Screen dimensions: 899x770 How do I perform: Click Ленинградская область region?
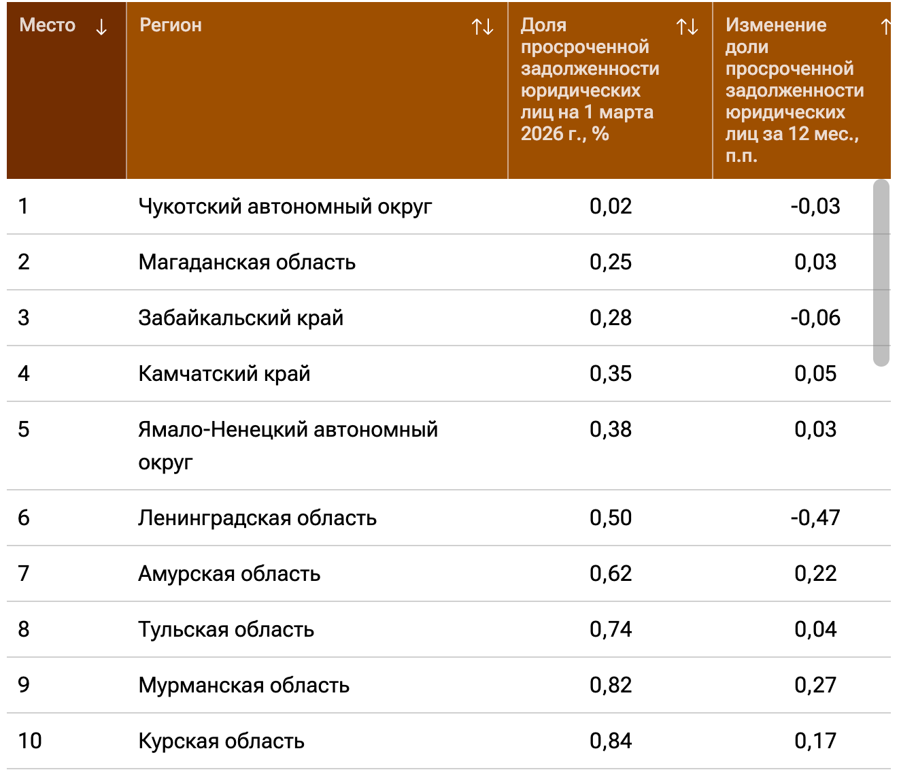click(257, 518)
